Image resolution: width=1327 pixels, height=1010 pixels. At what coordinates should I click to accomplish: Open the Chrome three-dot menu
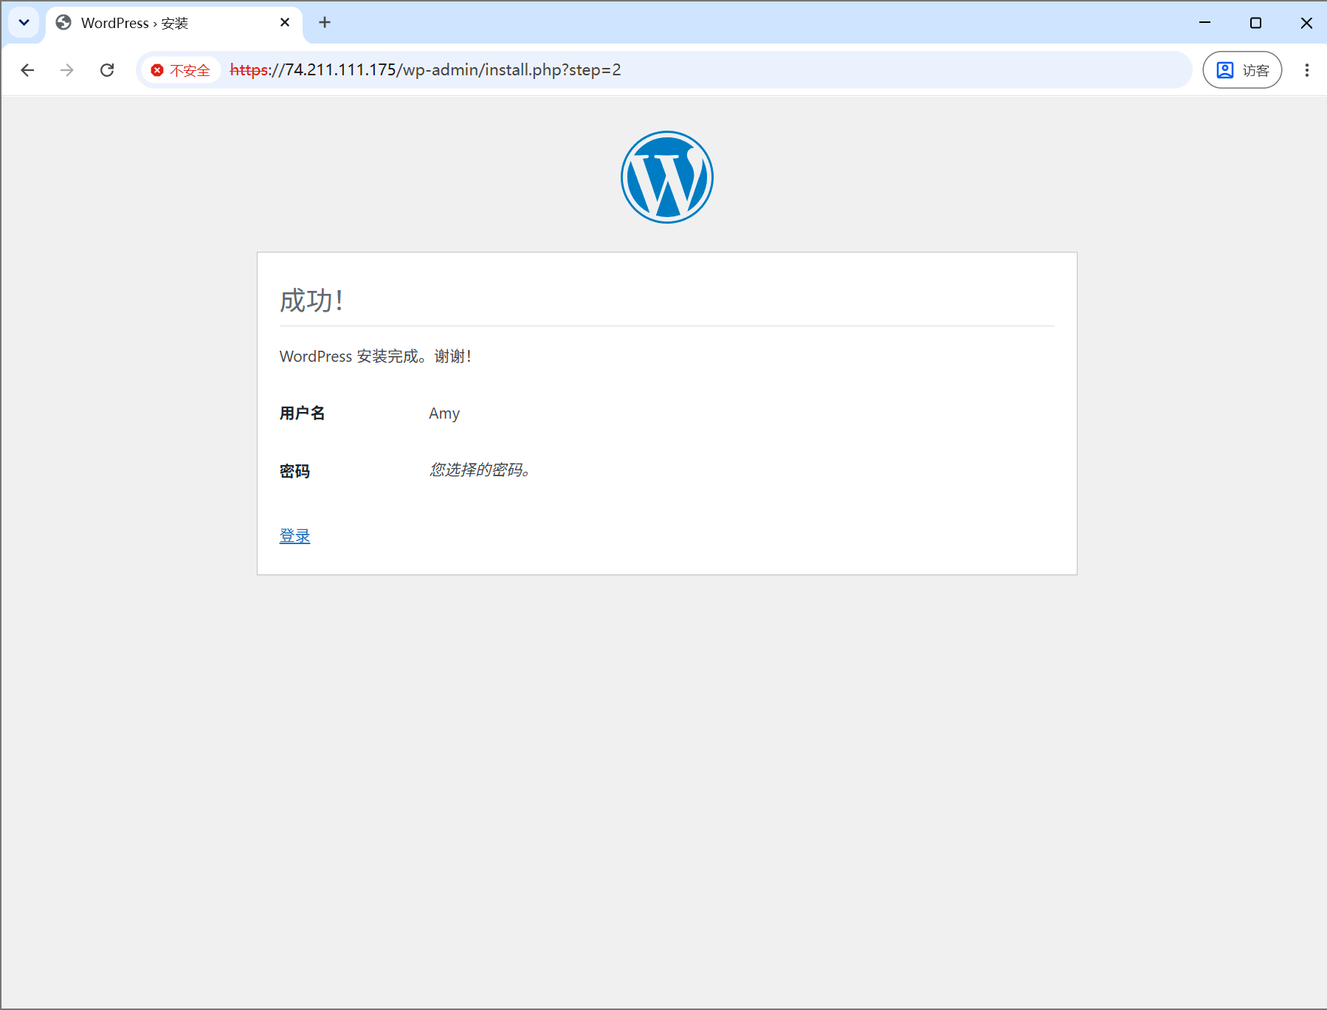point(1306,70)
